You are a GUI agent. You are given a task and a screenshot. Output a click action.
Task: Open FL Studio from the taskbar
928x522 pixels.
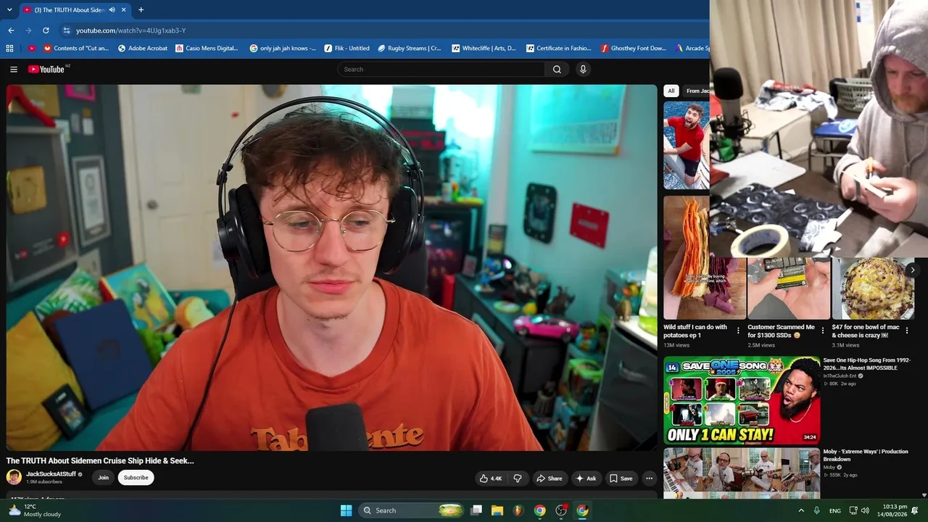click(518, 510)
